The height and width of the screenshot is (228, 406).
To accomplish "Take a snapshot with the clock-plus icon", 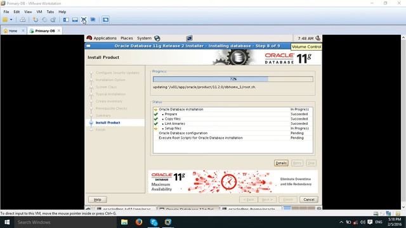I will 36,20.
